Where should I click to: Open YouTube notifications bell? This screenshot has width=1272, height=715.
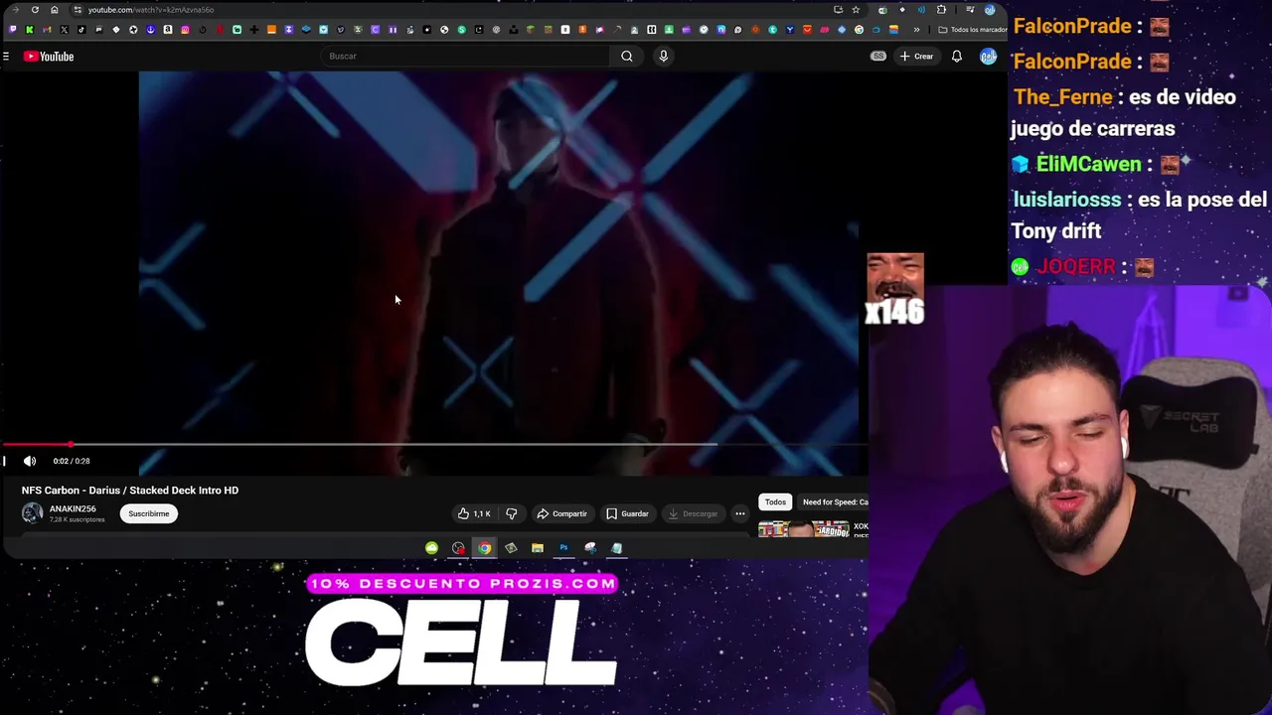click(956, 57)
